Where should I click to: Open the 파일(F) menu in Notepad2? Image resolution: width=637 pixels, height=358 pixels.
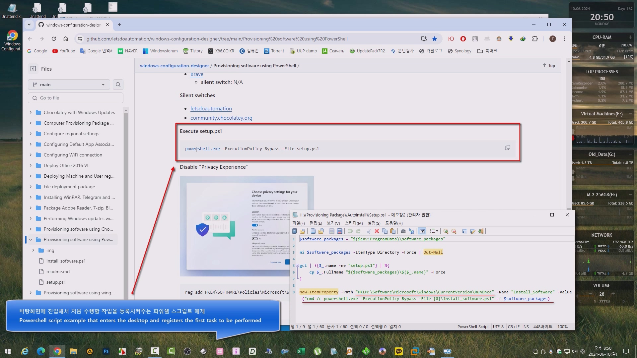[298, 223]
